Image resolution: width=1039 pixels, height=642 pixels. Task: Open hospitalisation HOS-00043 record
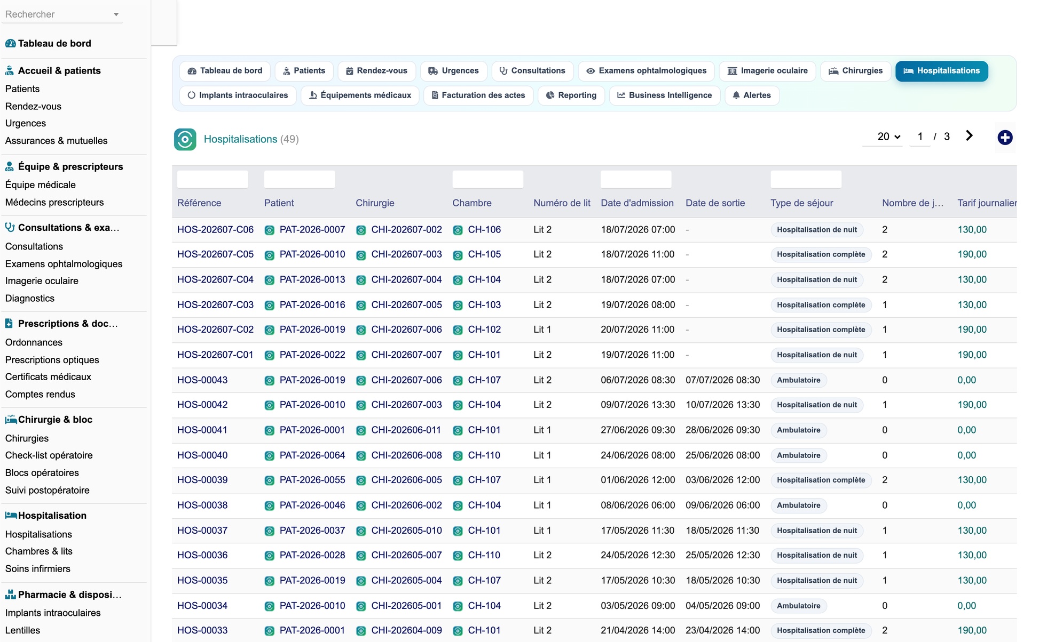202,380
